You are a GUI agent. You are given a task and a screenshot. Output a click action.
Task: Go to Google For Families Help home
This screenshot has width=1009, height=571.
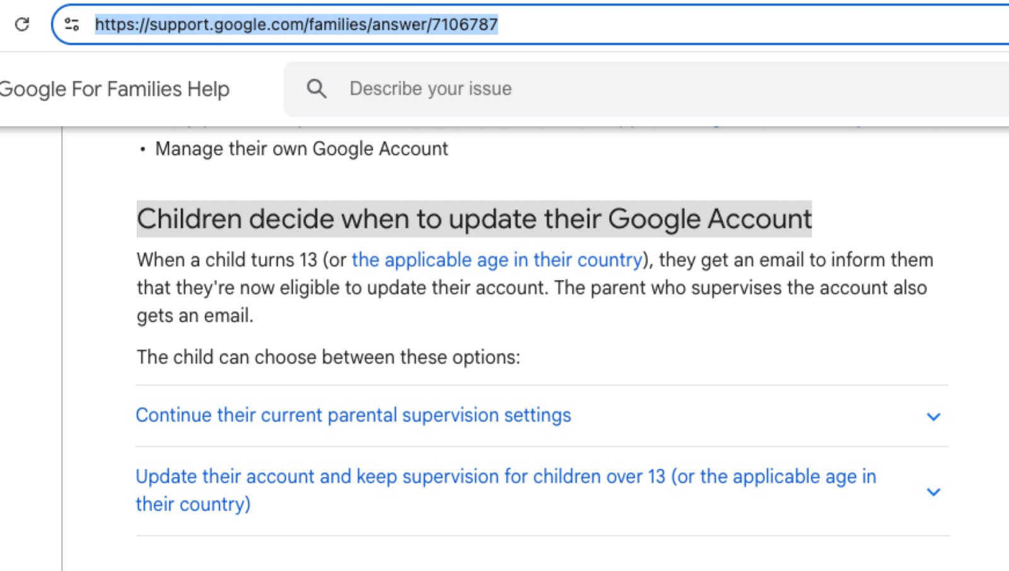[114, 89]
